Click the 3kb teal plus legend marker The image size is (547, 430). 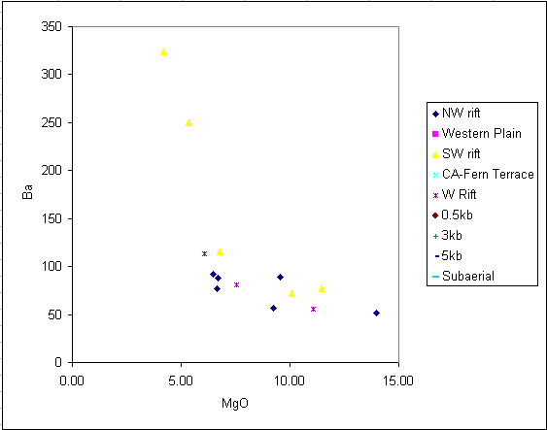(x=435, y=237)
